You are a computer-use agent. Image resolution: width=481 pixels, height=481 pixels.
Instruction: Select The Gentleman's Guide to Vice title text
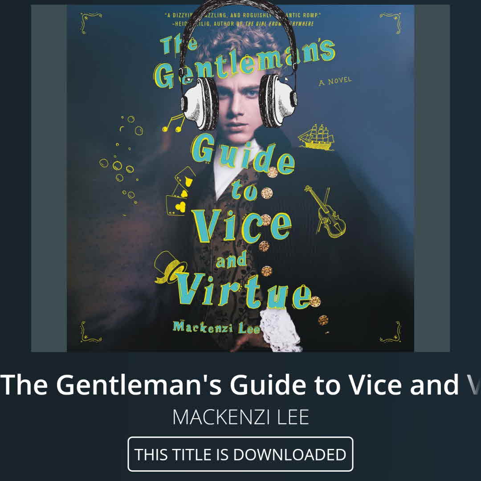click(240, 385)
